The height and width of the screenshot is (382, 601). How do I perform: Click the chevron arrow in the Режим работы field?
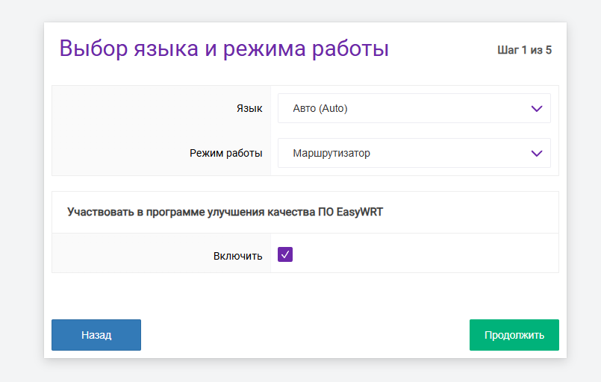536,153
